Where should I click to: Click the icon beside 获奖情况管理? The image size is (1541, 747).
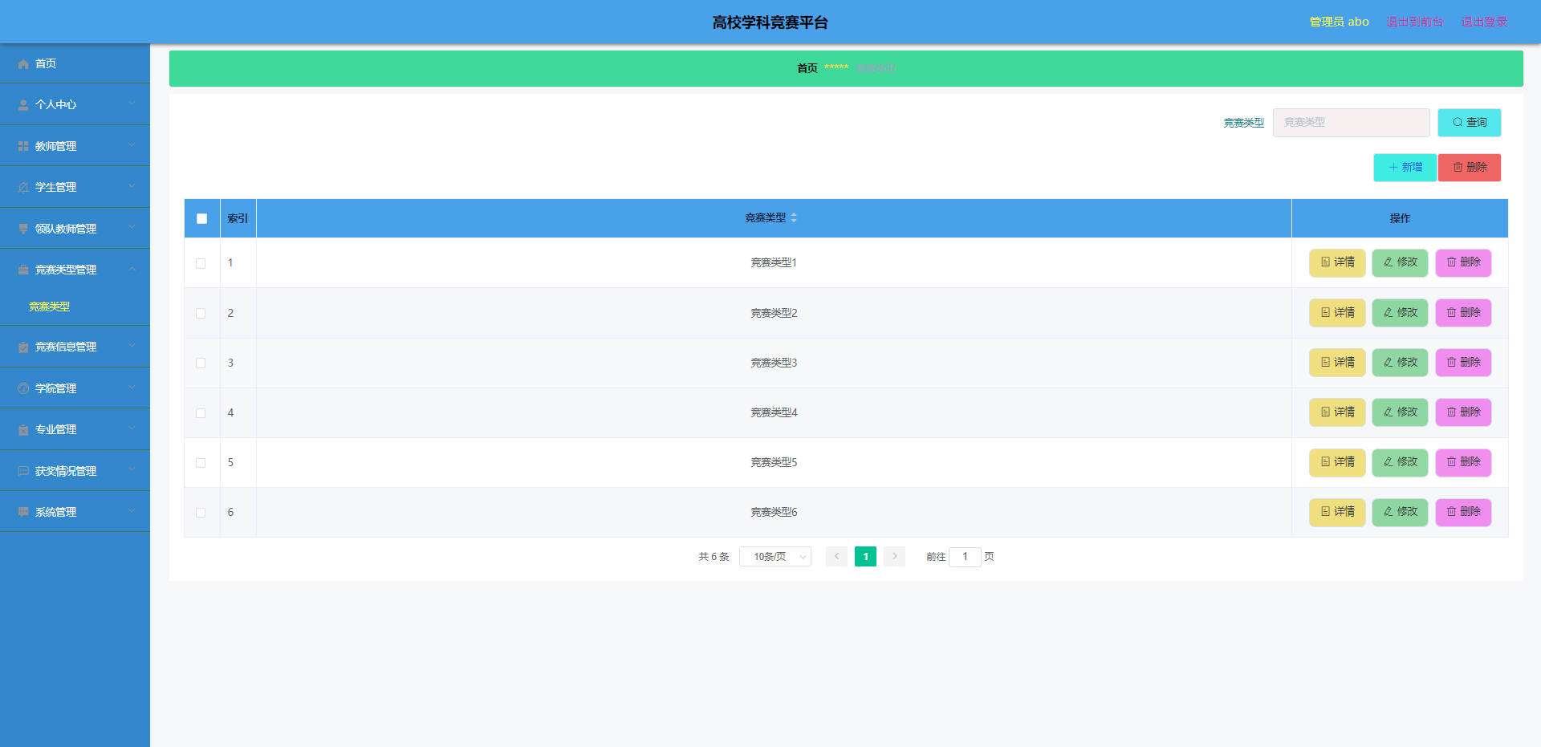(x=23, y=472)
